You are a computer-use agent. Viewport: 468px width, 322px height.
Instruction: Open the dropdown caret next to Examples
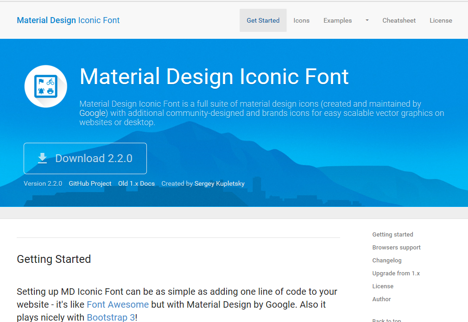[367, 20]
